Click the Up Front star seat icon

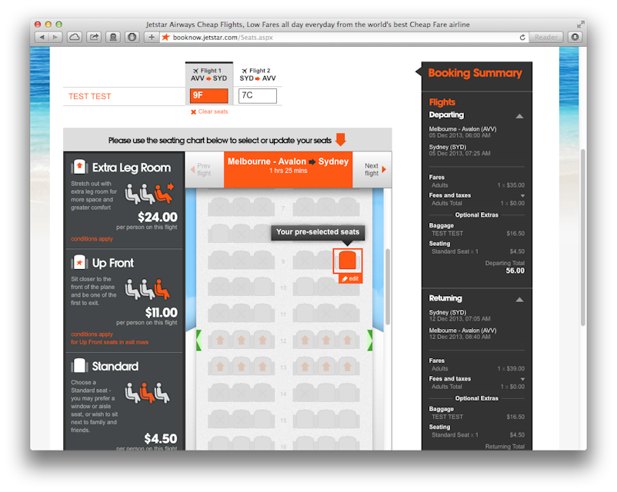tap(79, 262)
